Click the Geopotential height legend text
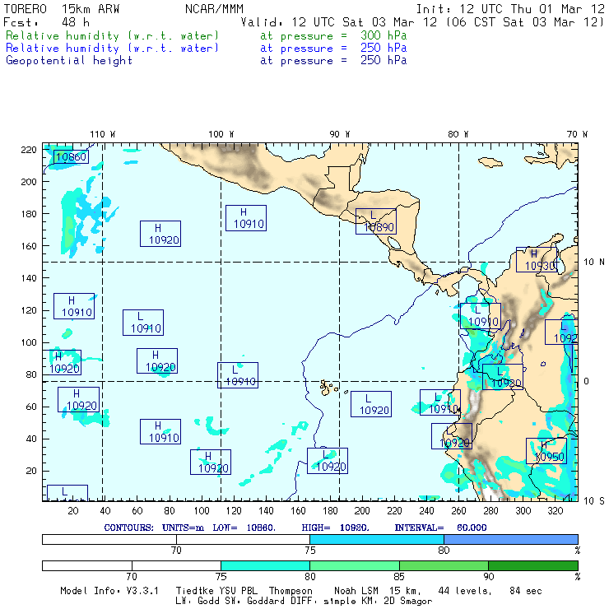Image resolution: width=609 pixels, height=609 pixels. point(69,60)
